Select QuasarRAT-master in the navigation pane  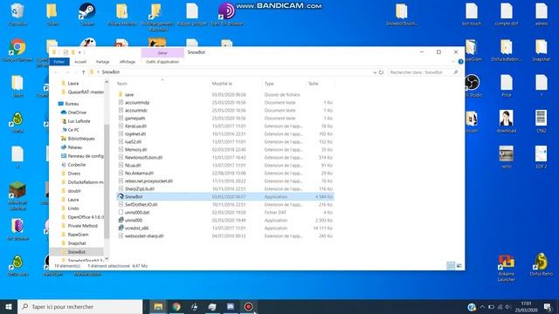click(x=86, y=92)
